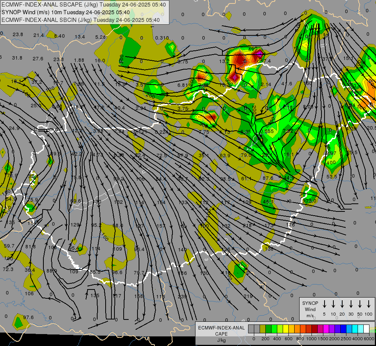Image resolution: width=376 pixels, height=346 pixels.
Task: Click the magenta swatch starting at 1500
Action: tap(326, 329)
